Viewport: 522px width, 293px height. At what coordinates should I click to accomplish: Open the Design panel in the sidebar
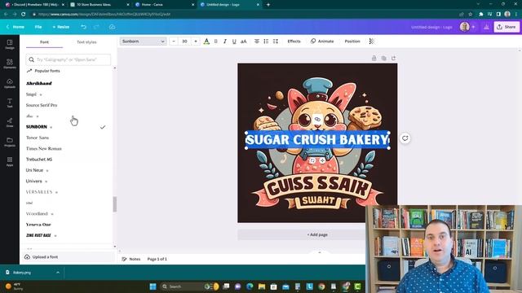tap(10, 44)
